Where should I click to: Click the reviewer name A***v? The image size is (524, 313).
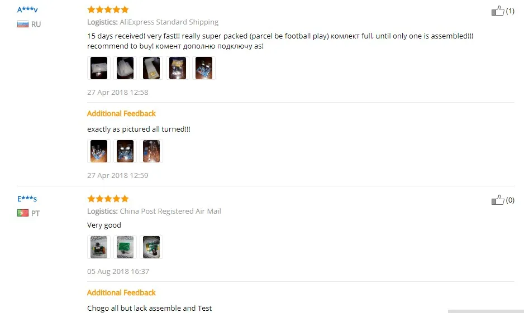(27, 9)
